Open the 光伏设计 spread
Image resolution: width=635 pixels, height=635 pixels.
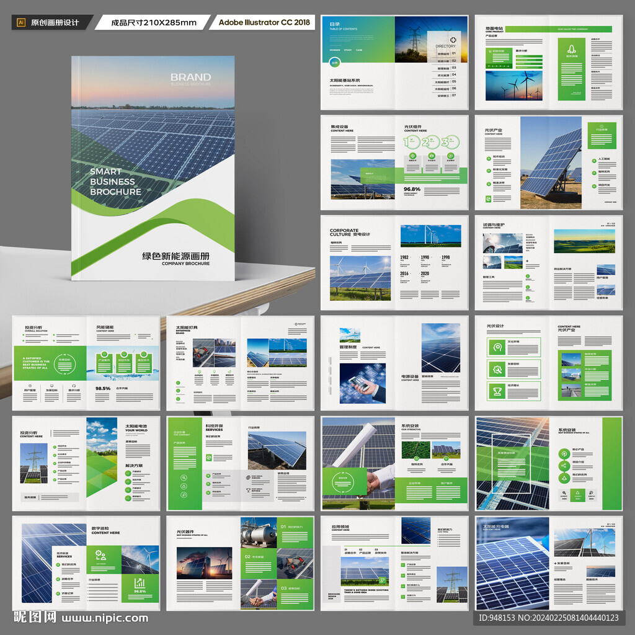point(549,363)
